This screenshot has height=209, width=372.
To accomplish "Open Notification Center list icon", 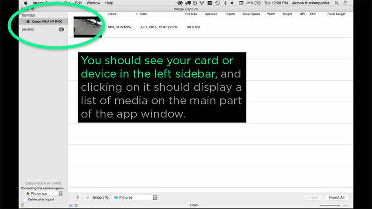I will point(345,3).
